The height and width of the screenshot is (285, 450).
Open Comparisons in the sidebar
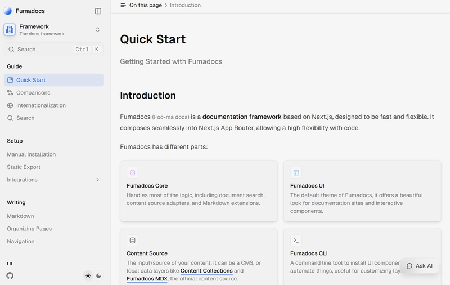[33, 92]
